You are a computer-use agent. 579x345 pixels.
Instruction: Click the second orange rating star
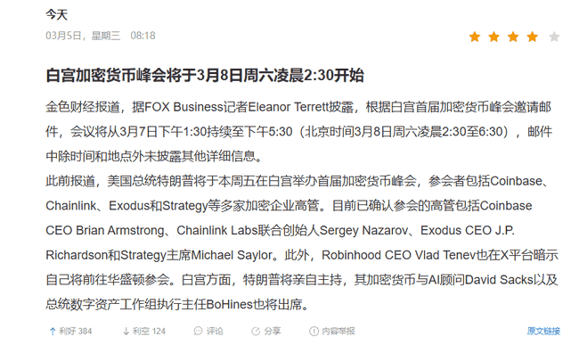pos(493,37)
